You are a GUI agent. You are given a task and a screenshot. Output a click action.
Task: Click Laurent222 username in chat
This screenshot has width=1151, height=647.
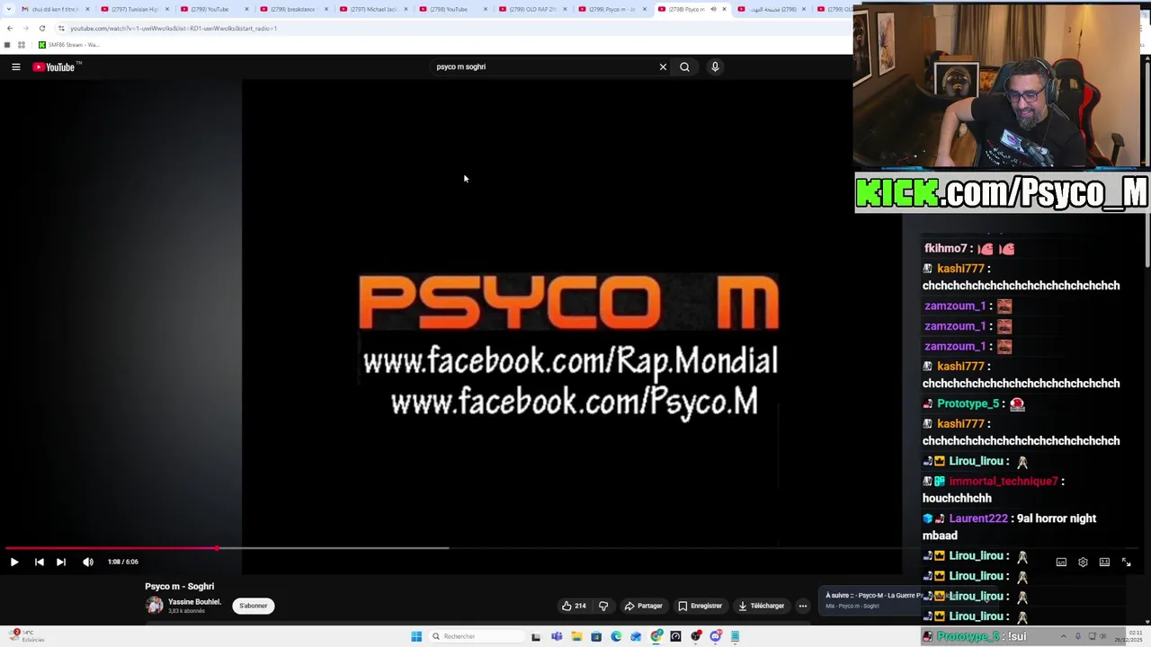[x=977, y=518]
